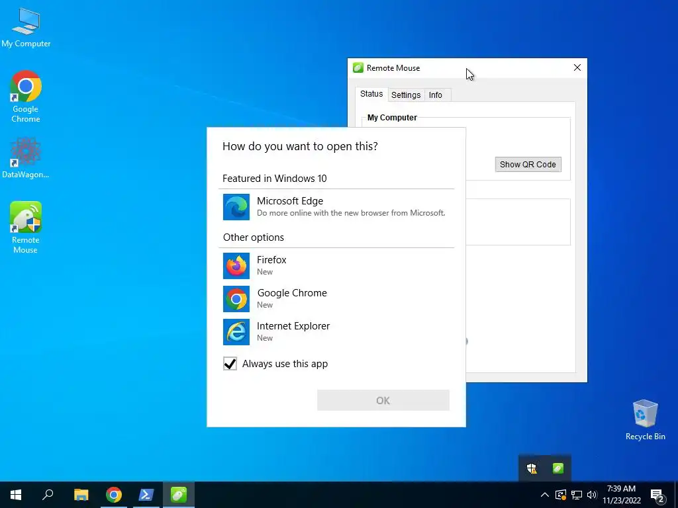Switch to Status tab in Remote Mouse
The height and width of the screenshot is (508, 678).
(x=371, y=94)
